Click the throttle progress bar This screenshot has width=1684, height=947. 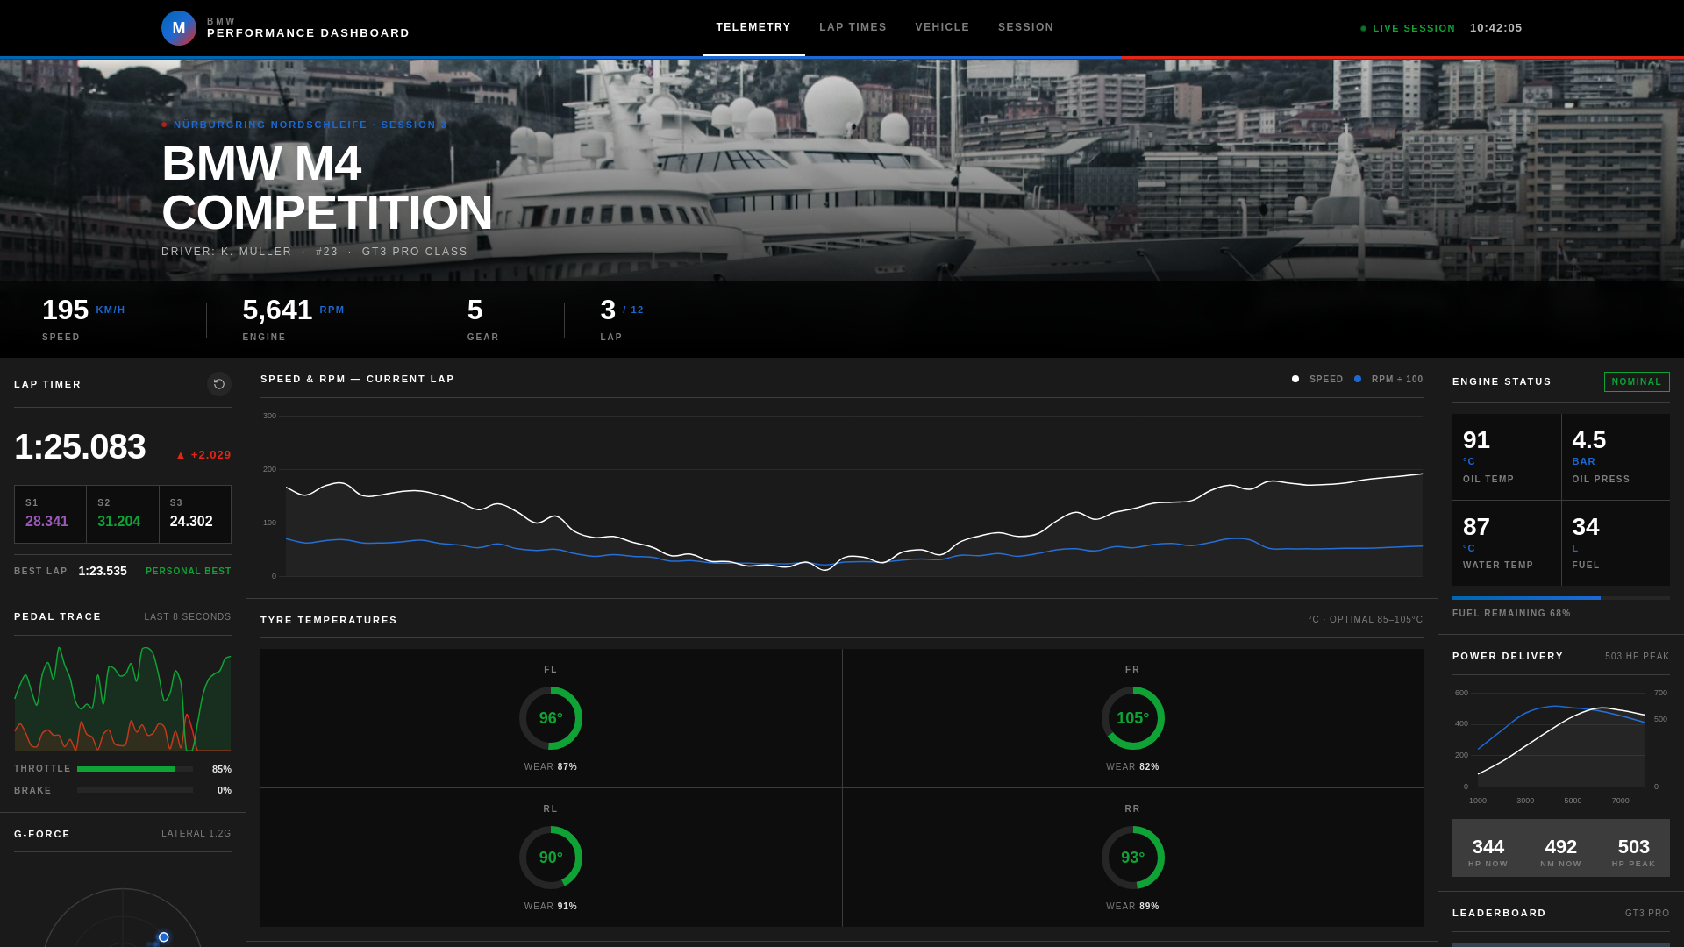[135, 769]
